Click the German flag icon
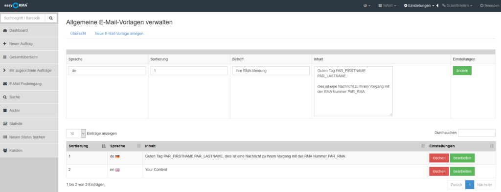This screenshot has height=192, width=501. (x=117, y=156)
